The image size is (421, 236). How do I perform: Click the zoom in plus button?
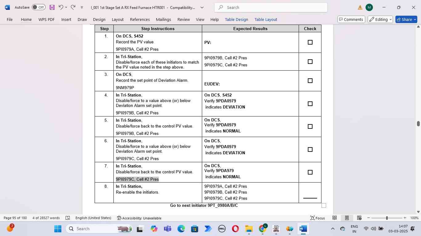pos(405,218)
